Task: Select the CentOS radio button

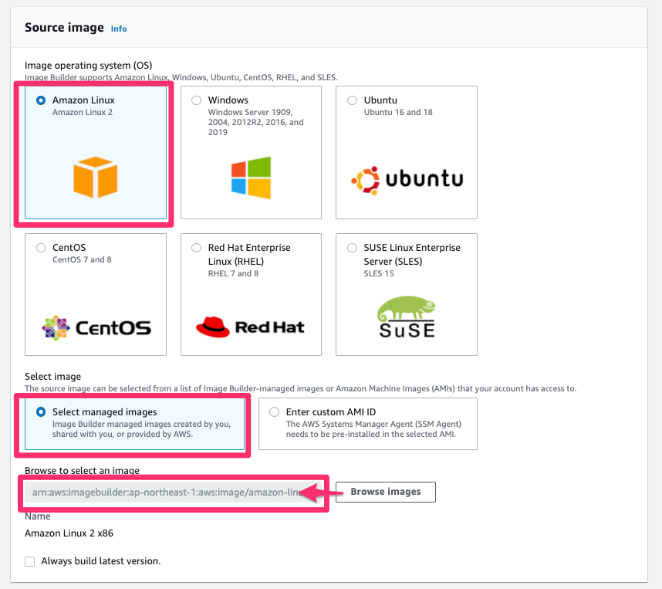Action: 41,248
